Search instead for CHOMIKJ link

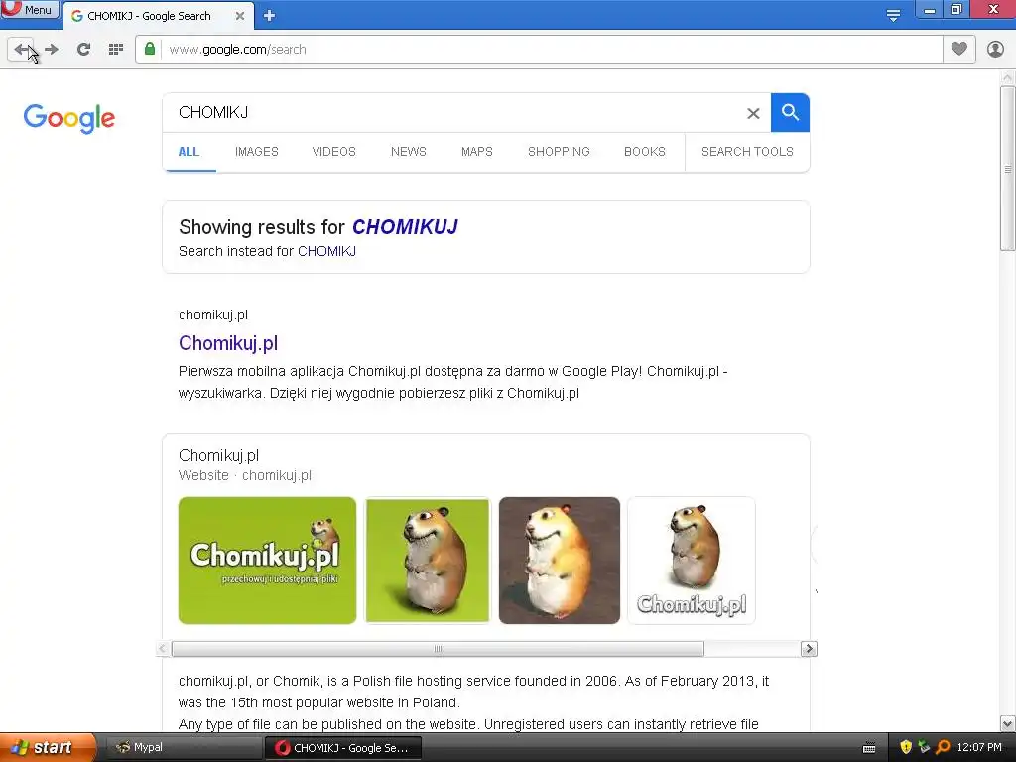point(326,251)
